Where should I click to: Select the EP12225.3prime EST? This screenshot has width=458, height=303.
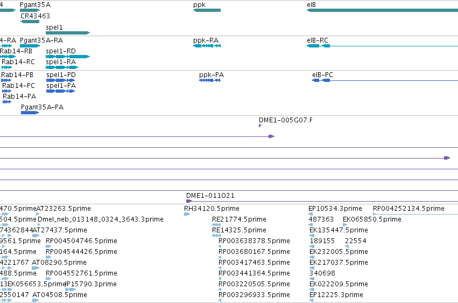312,300
